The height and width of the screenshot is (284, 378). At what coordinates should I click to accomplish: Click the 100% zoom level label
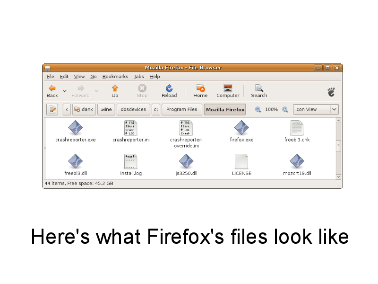click(x=271, y=109)
